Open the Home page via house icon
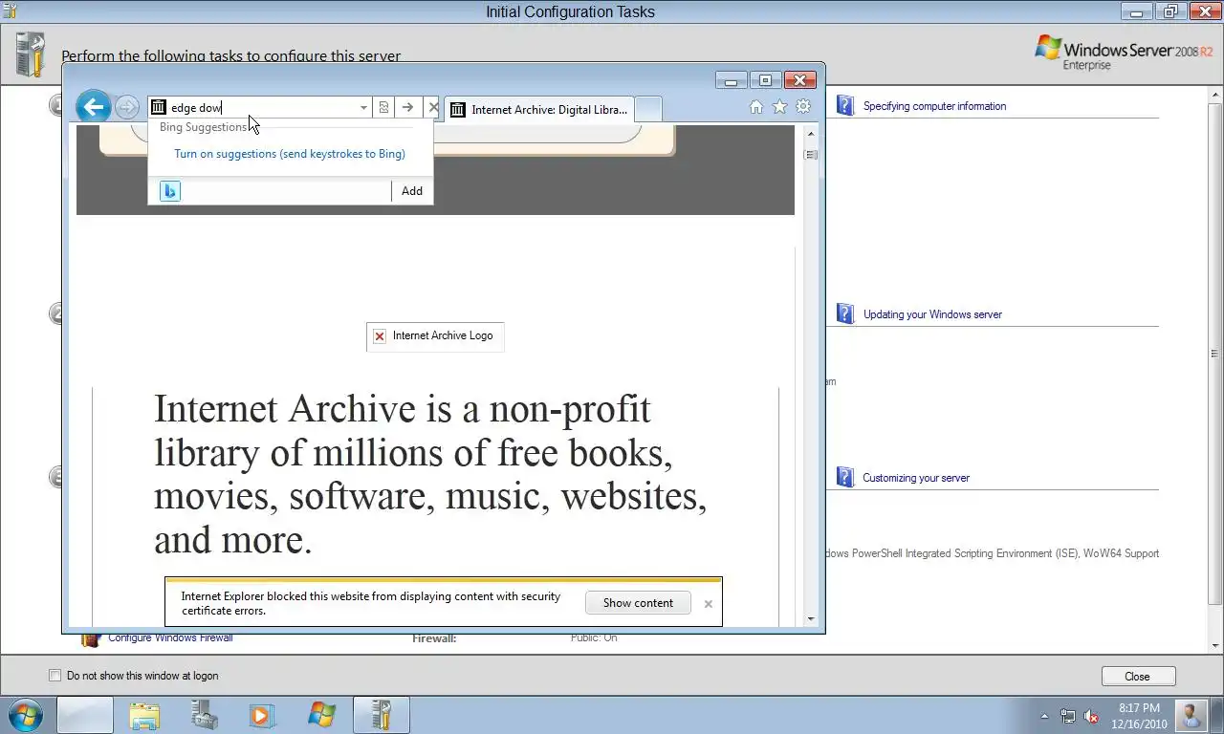This screenshot has height=734, width=1224. pyautogui.click(x=756, y=107)
